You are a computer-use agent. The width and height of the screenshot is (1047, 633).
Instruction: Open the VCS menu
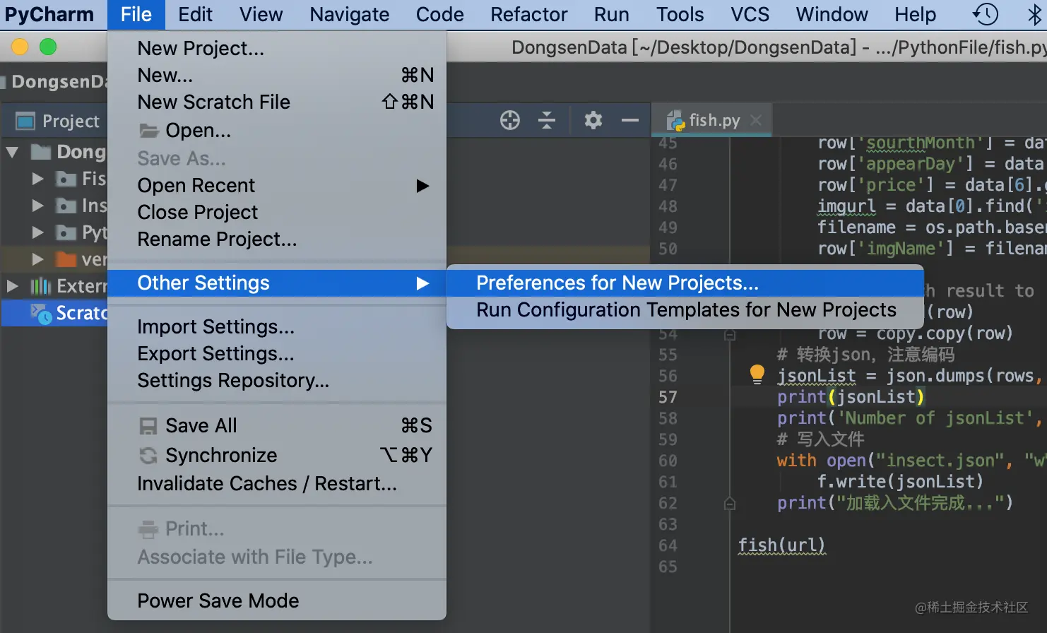click(x=750, y=15)
